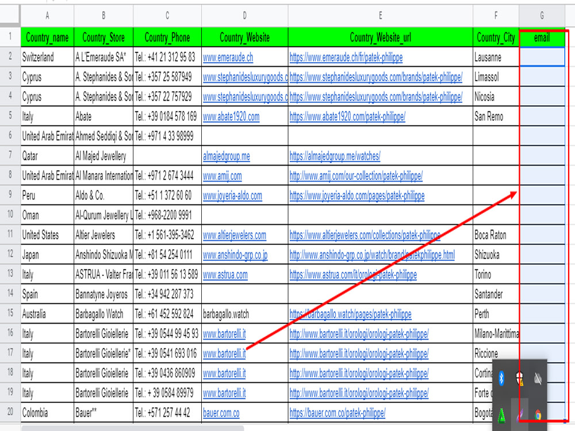The height and width of the screenshot is (431, 575).
Task: Select the Tel.: +1 561-395-3462 cell
Action: pyautogui.click(x=167, y=235)
